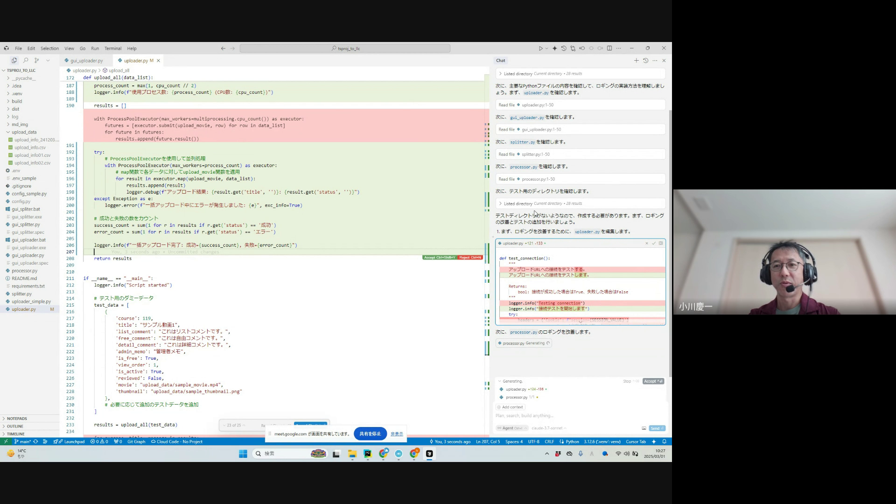Toggle split editor layout icon
The height and width of the screenshot is (504, 896).
[x=609, y=49]
